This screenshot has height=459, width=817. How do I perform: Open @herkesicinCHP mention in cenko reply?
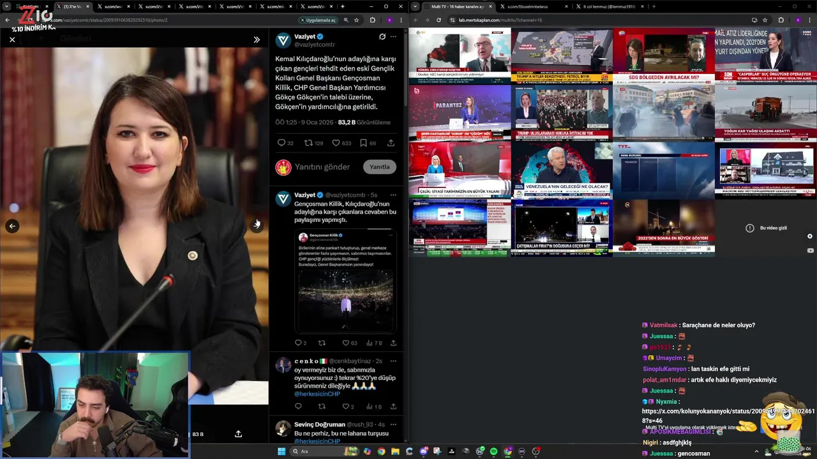pos(317,394)
